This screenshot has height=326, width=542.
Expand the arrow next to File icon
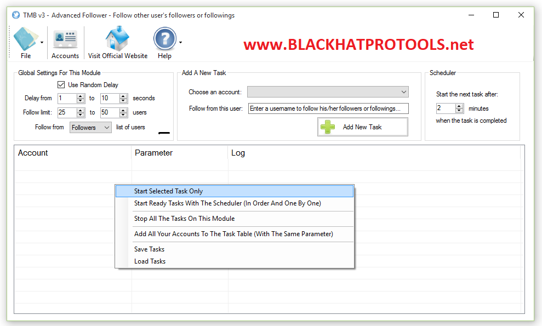pyautogui.click(x=42, y=42)
